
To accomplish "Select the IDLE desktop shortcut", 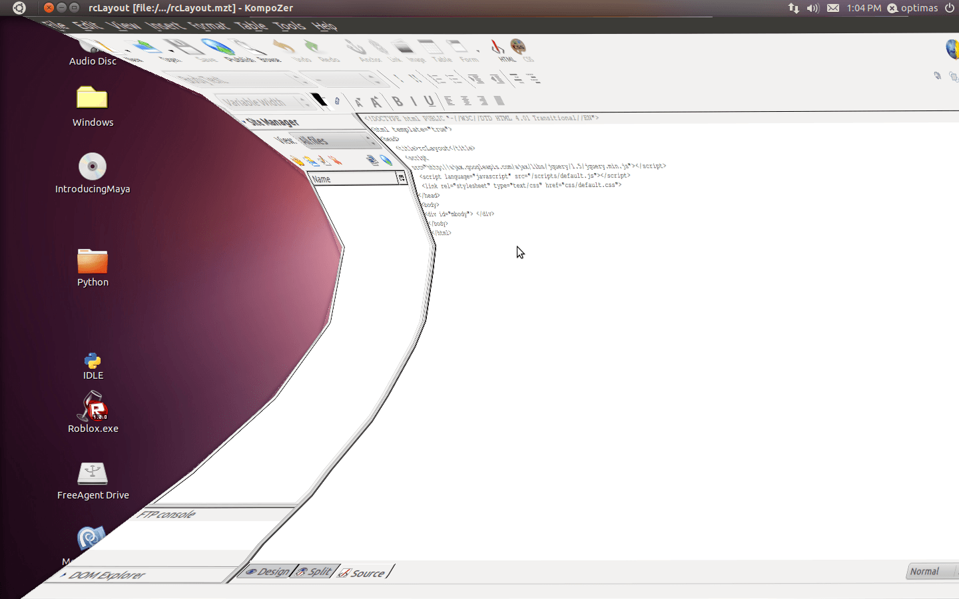I will pyautogui.click(x=93, y=366).
